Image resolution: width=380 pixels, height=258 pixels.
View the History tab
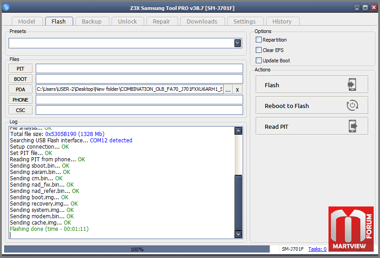click(x=282, y=21)
